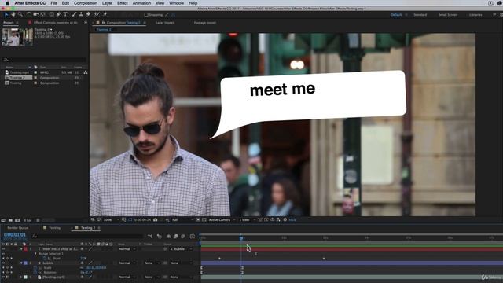Collapse the bubble layer properties
Viewport: 503px width, 283px height.
point(21,263)
